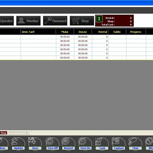Viewport: 153px width, 153px height.
Task: Click the Rental label in summary panel
Action: (110, 18)
